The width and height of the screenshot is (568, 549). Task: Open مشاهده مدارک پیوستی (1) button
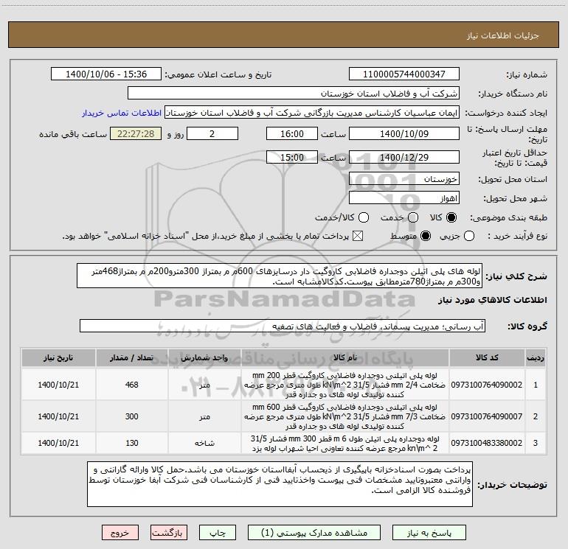tap(314, 533)
